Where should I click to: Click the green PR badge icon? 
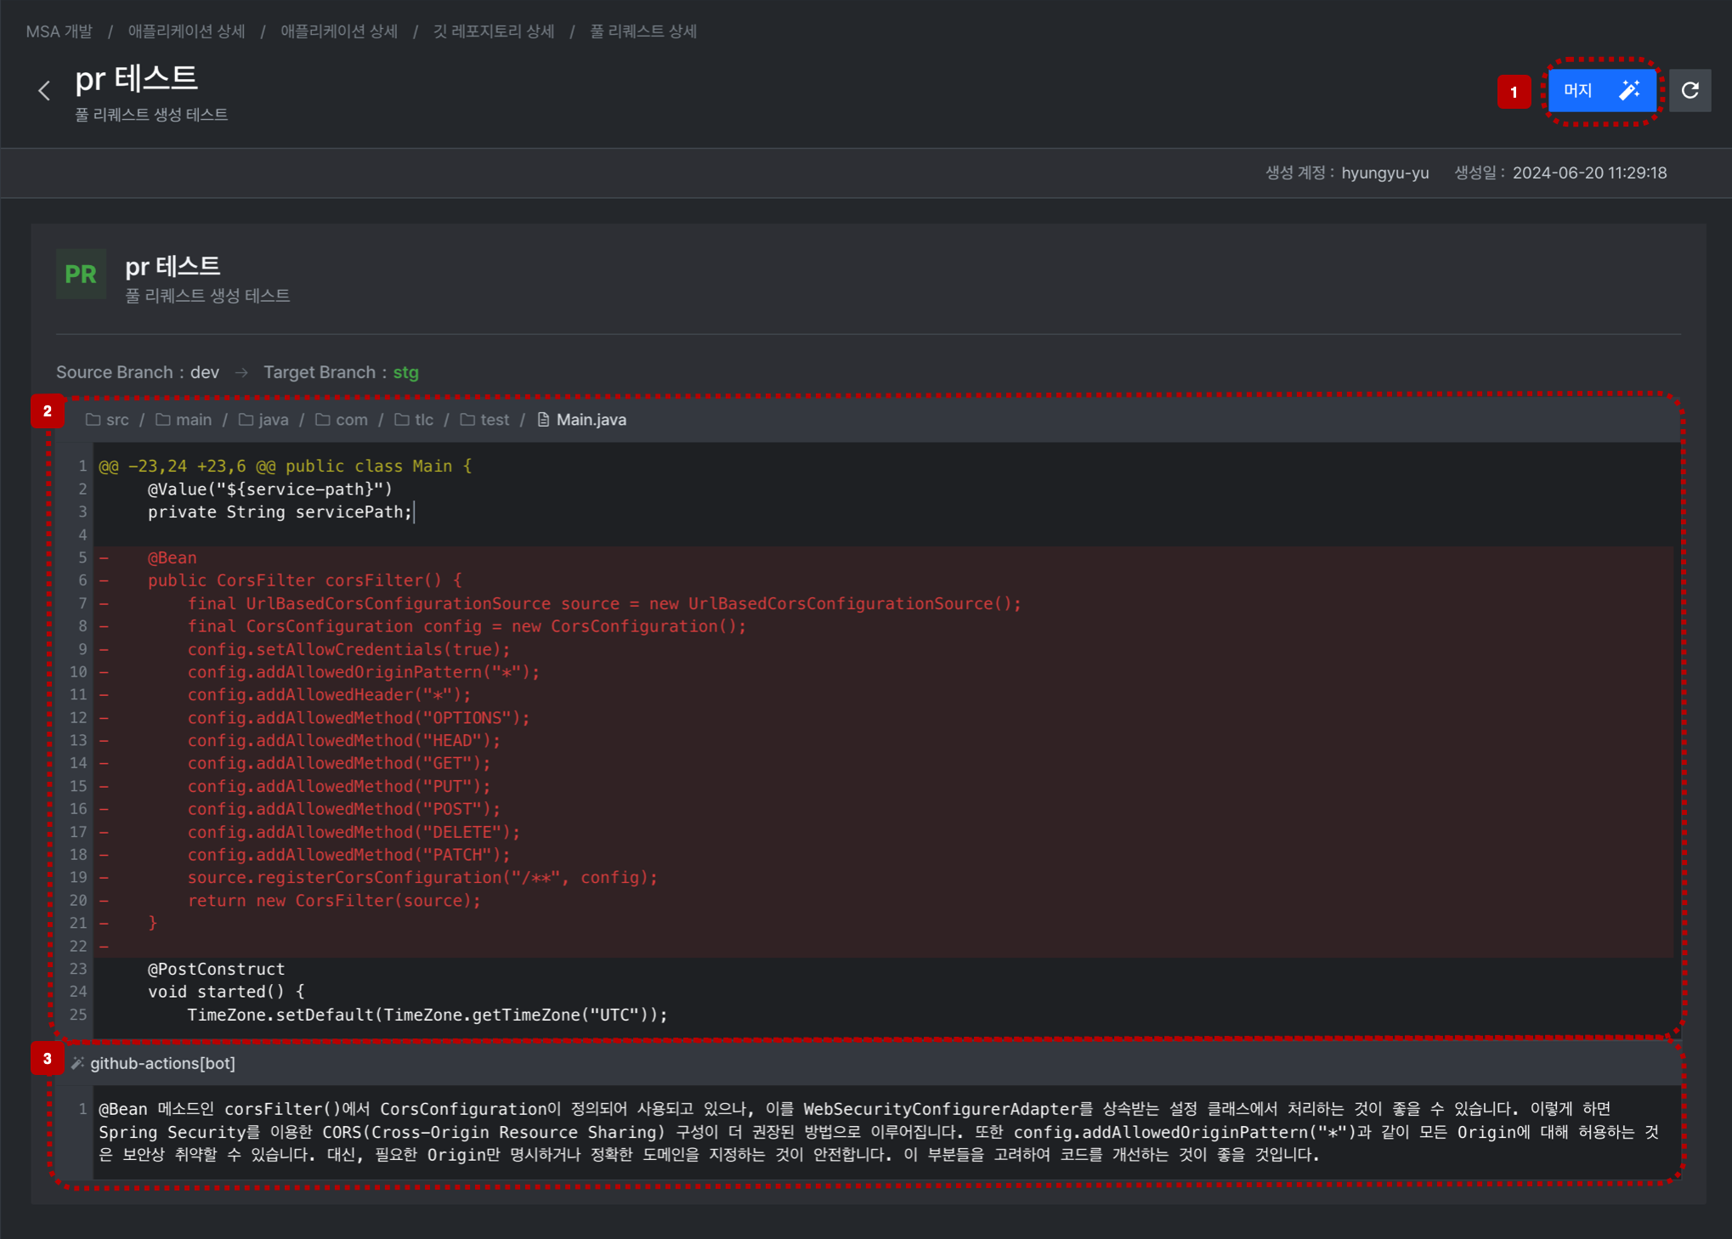[81, 274]
